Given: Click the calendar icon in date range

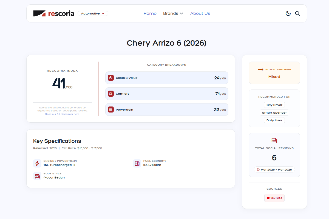Looking at the screenshot, I should [258, 169].
